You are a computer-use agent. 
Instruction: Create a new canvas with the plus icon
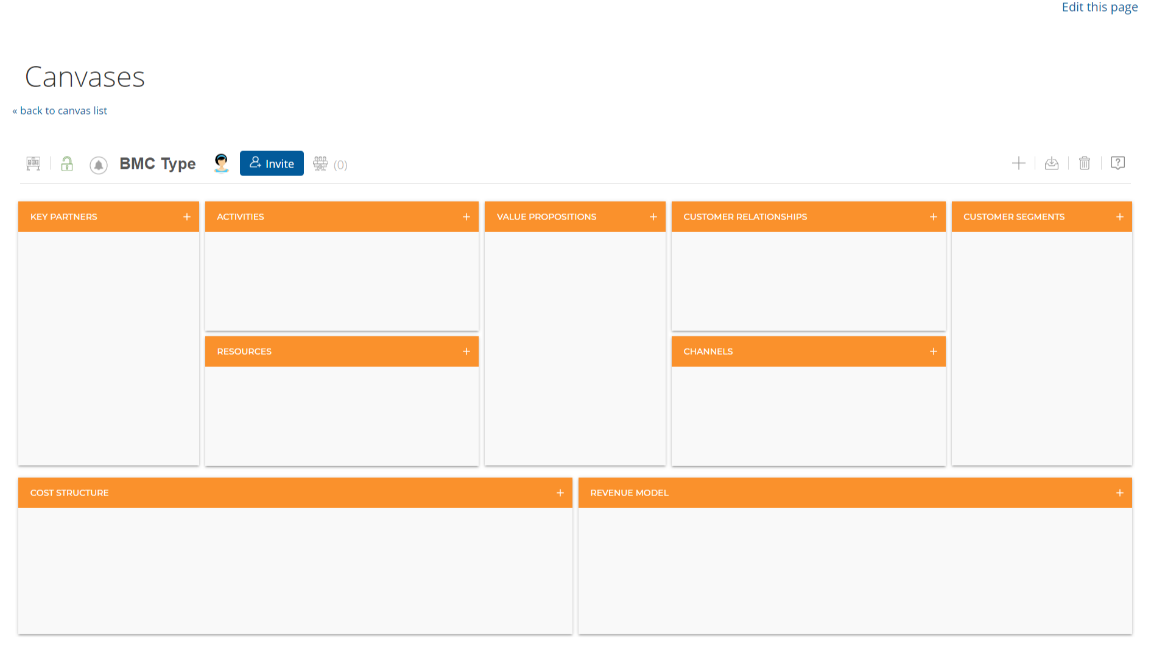[x=1019, y=163]
